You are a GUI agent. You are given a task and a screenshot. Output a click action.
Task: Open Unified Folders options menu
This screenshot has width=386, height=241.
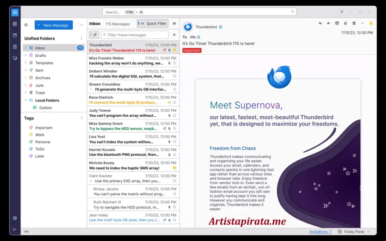[81, 38]
